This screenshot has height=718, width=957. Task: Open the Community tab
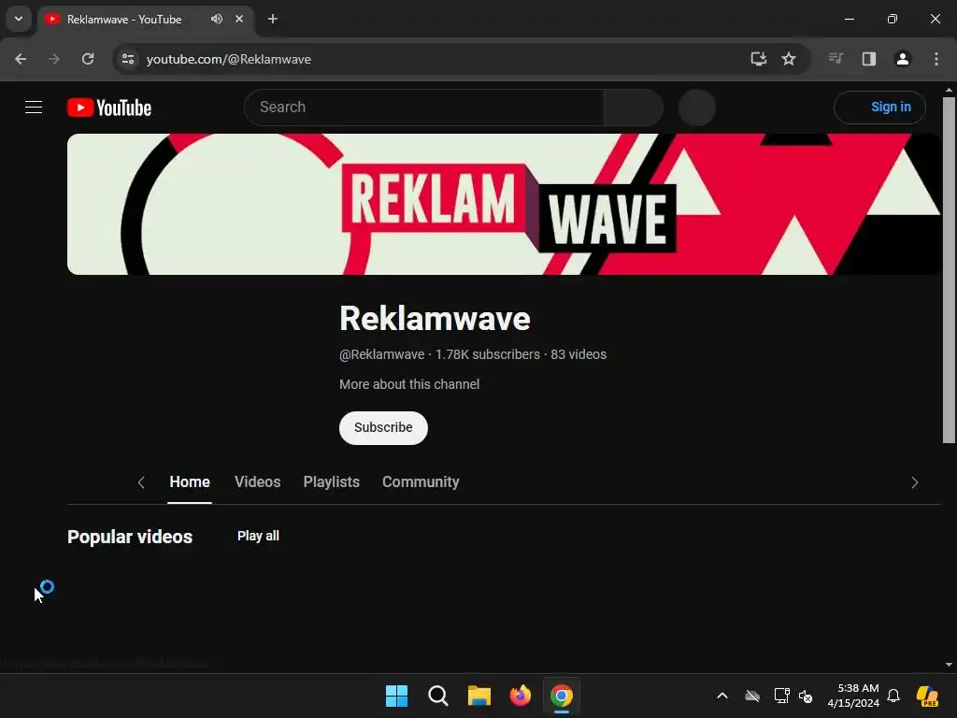coord(421,481)
